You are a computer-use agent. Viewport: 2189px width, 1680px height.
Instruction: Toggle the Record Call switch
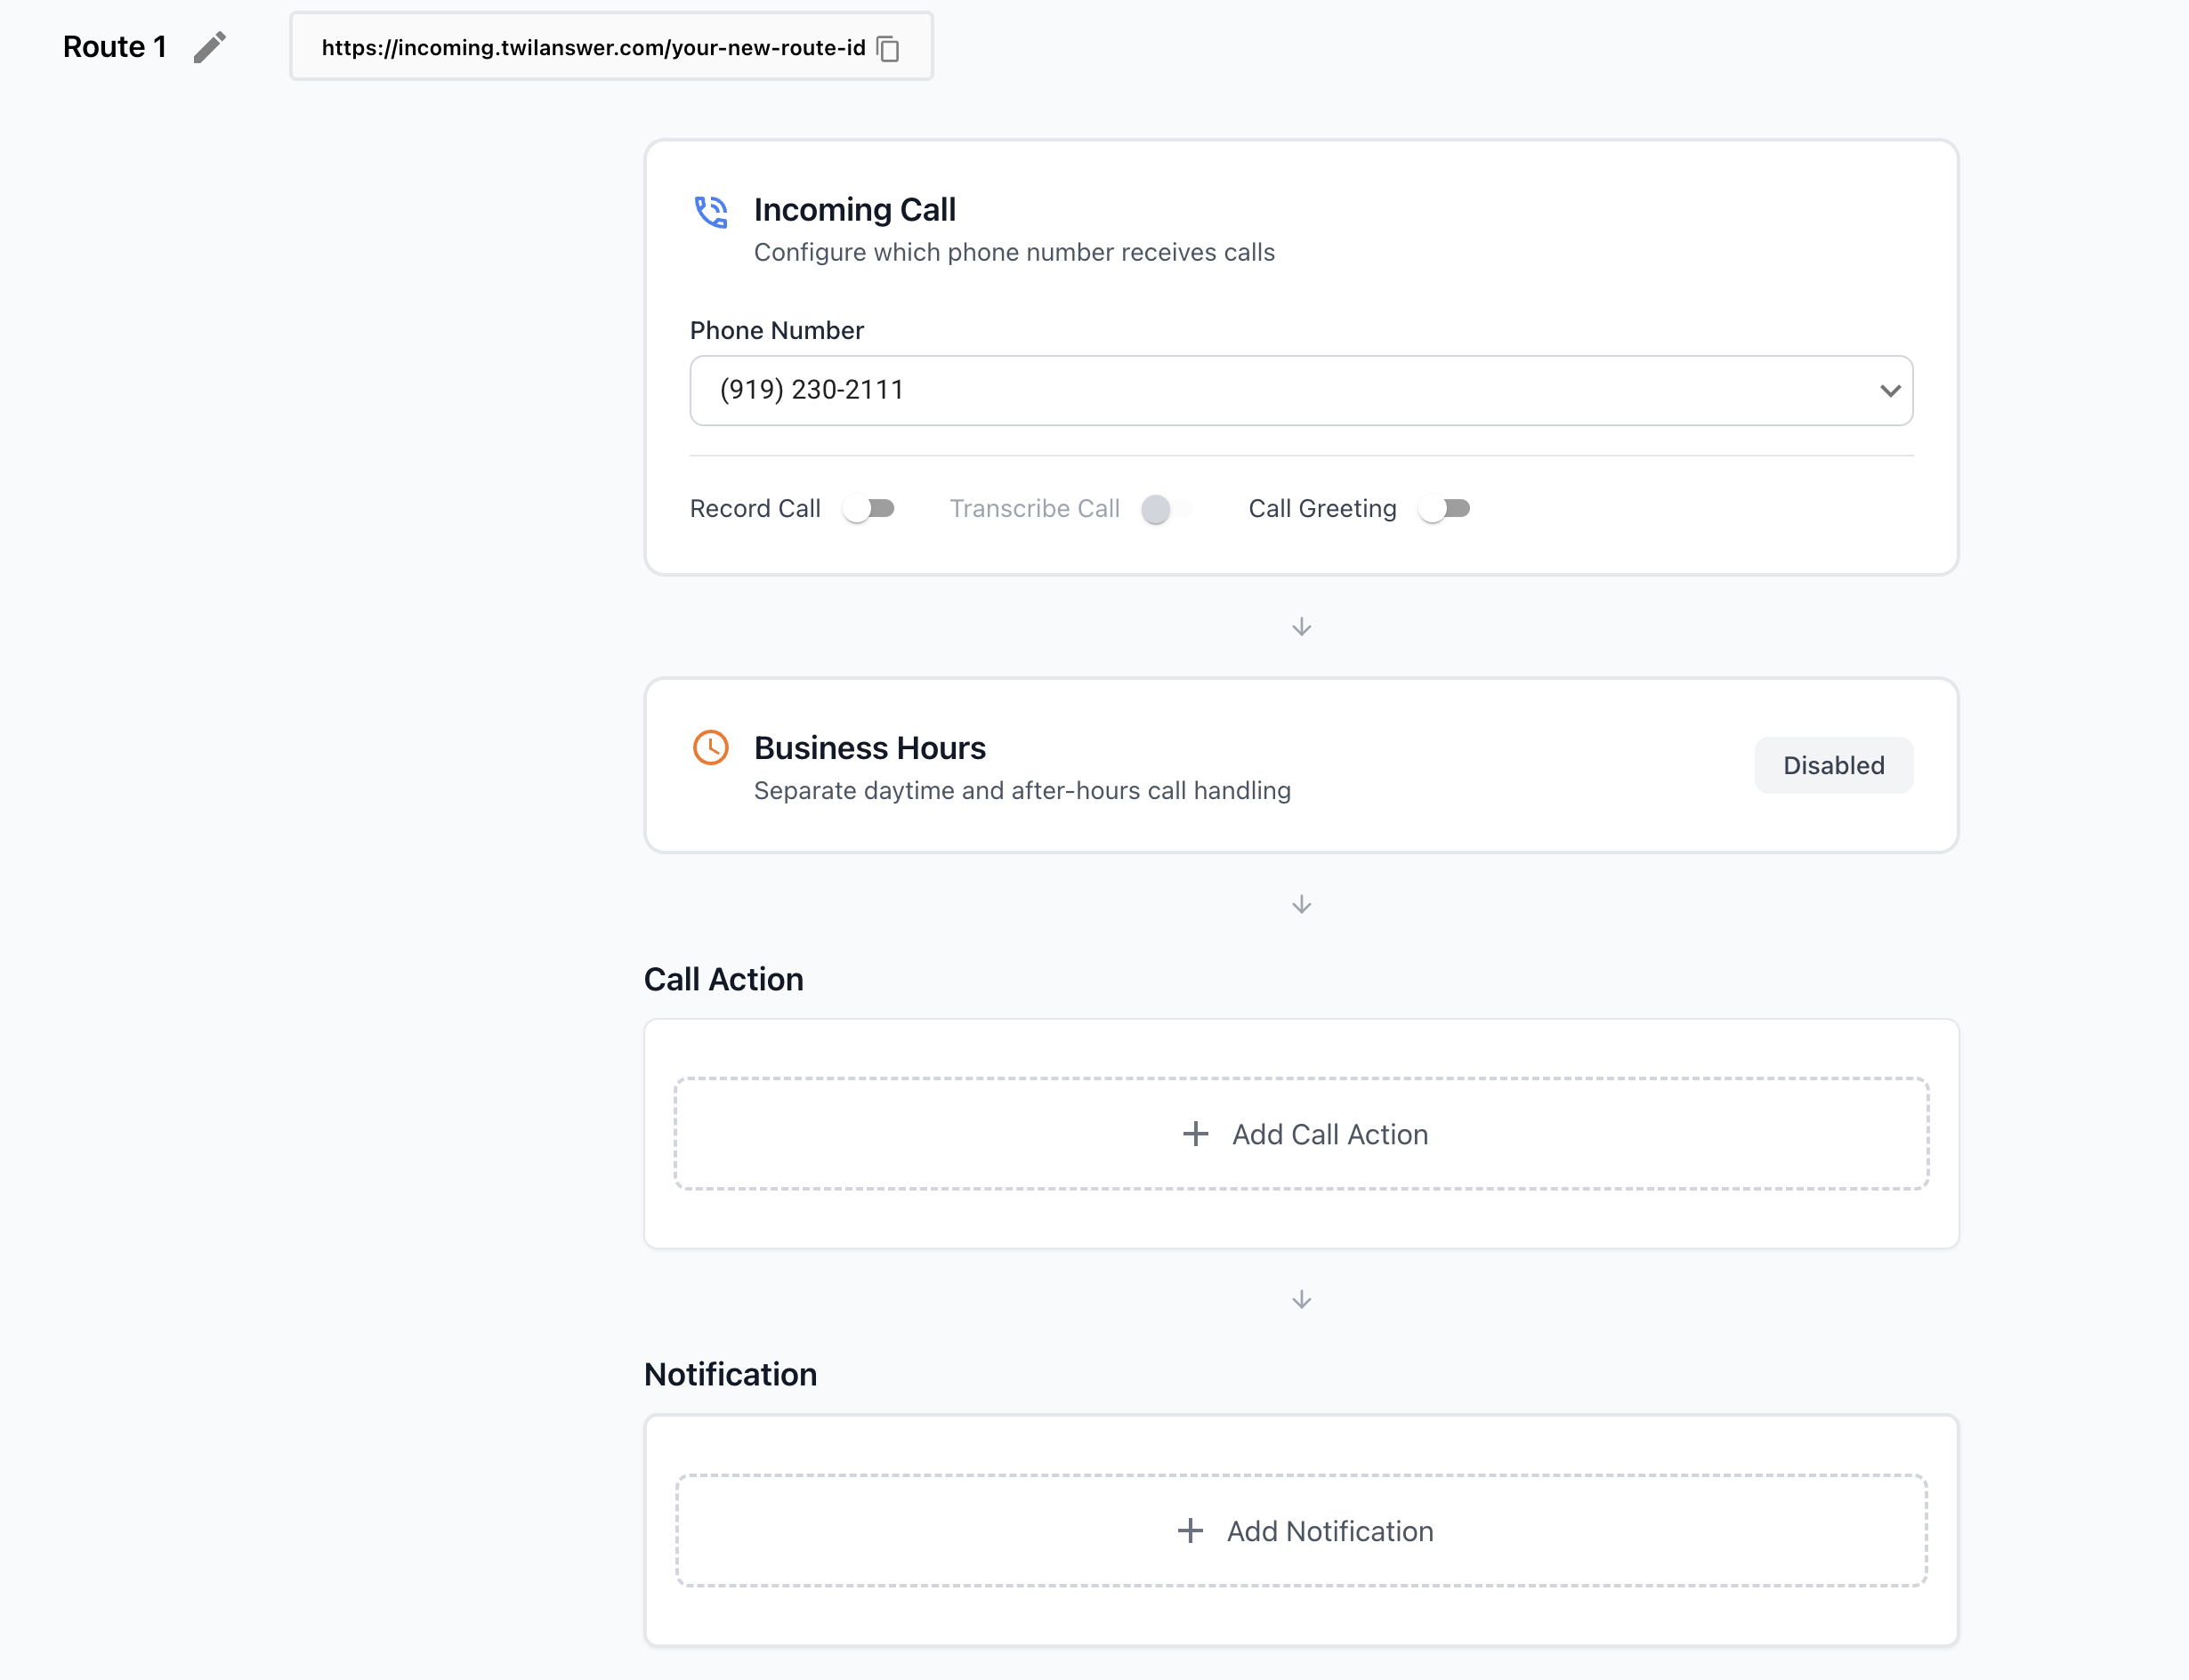pos(868,509)
